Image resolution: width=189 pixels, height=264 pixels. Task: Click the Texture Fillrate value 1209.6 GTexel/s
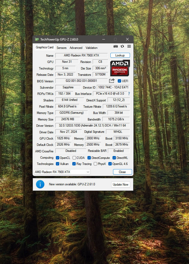tap(116, 106)
